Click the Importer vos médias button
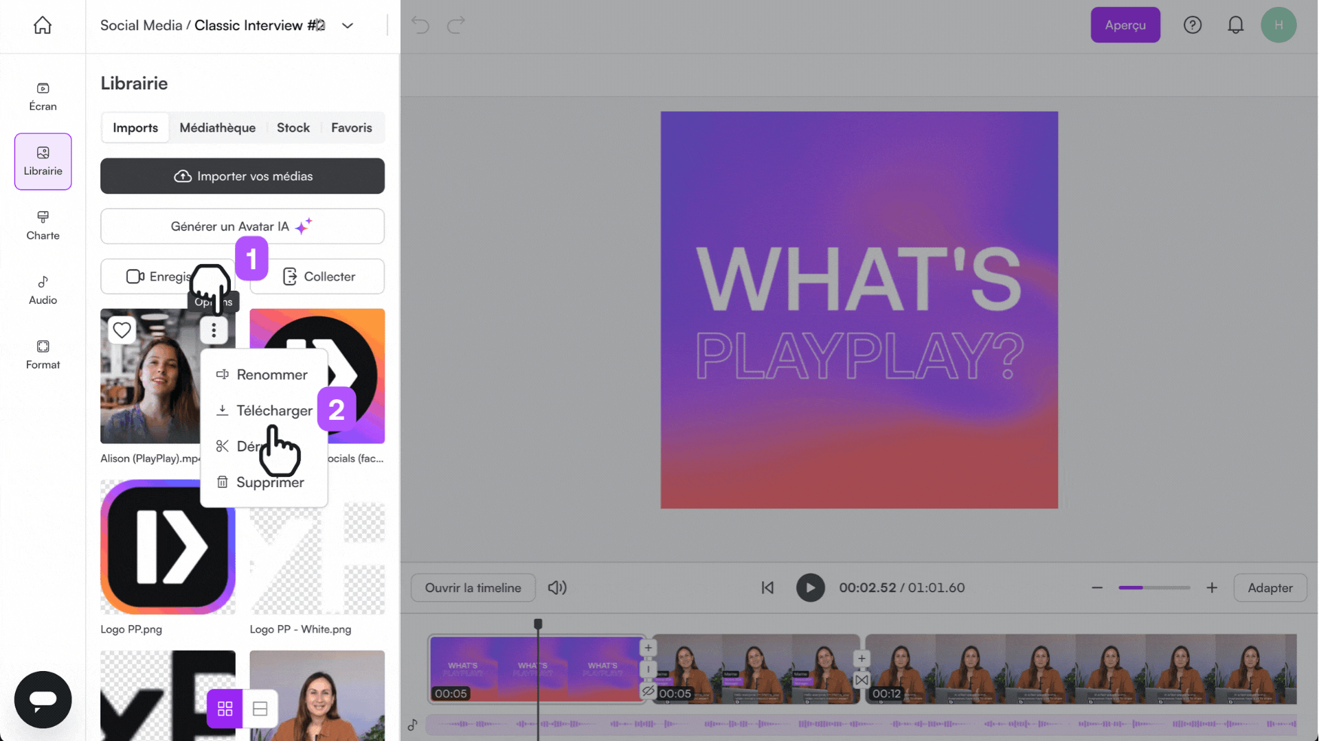Viewport: 1319px width, 741px height. (x=242, y=176)
